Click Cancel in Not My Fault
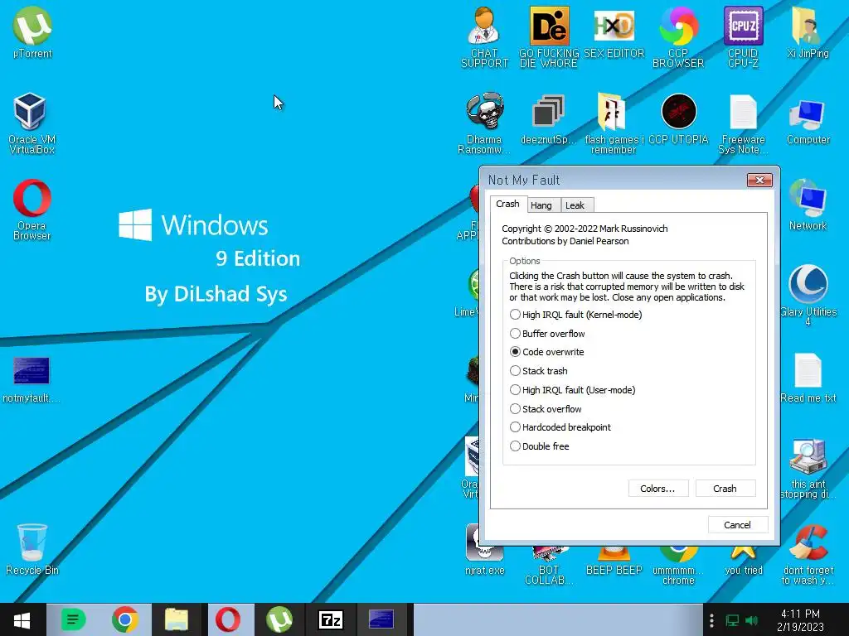The width and height of the screenshot is (849, 636). click(737, 524)
